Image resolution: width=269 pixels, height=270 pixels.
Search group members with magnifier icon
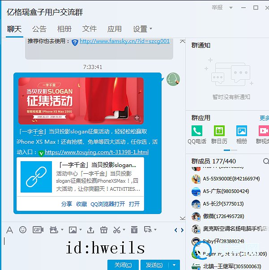266,161
